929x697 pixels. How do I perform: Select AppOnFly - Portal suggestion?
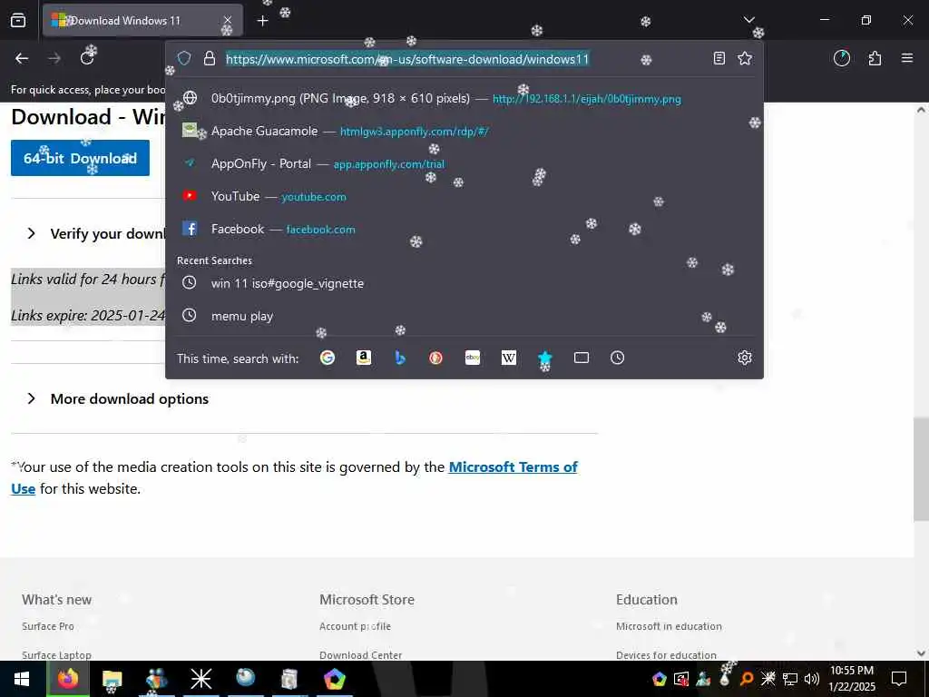click(464, 163)
